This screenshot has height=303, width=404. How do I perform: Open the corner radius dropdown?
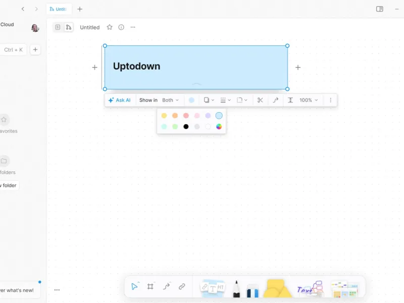242,100
